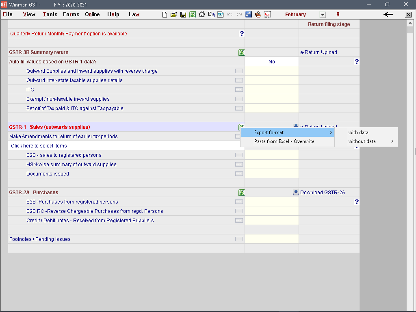
Task: Click the Home icon in toolbar
Action: (202, 15)
